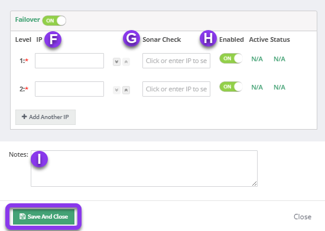Grab the Notes resize handle corner
Image resolution: width=325 pixels, height=231 pixels.
tap(255, 184)
